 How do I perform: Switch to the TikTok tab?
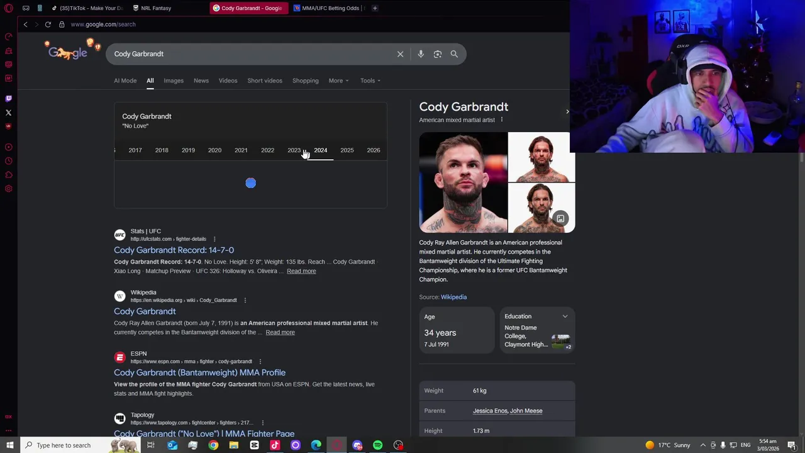click(87, 8)
